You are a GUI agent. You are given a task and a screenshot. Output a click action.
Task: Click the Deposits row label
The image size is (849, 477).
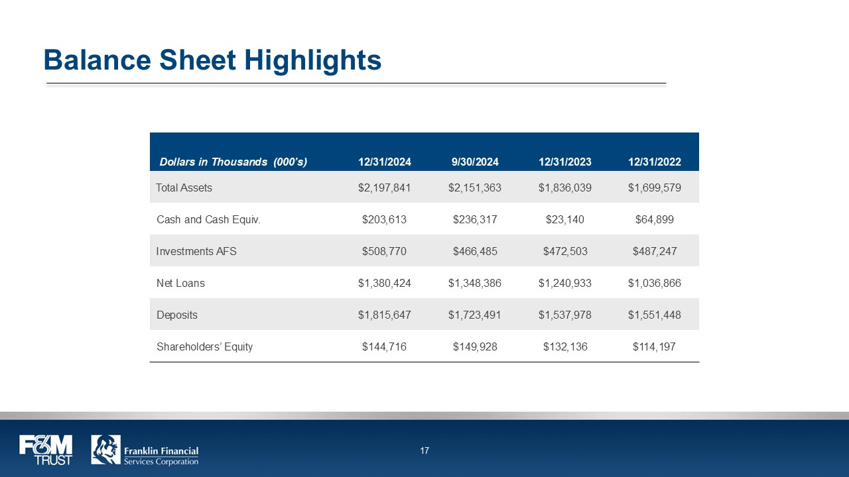pyautogui.click(x=177, y=315)
